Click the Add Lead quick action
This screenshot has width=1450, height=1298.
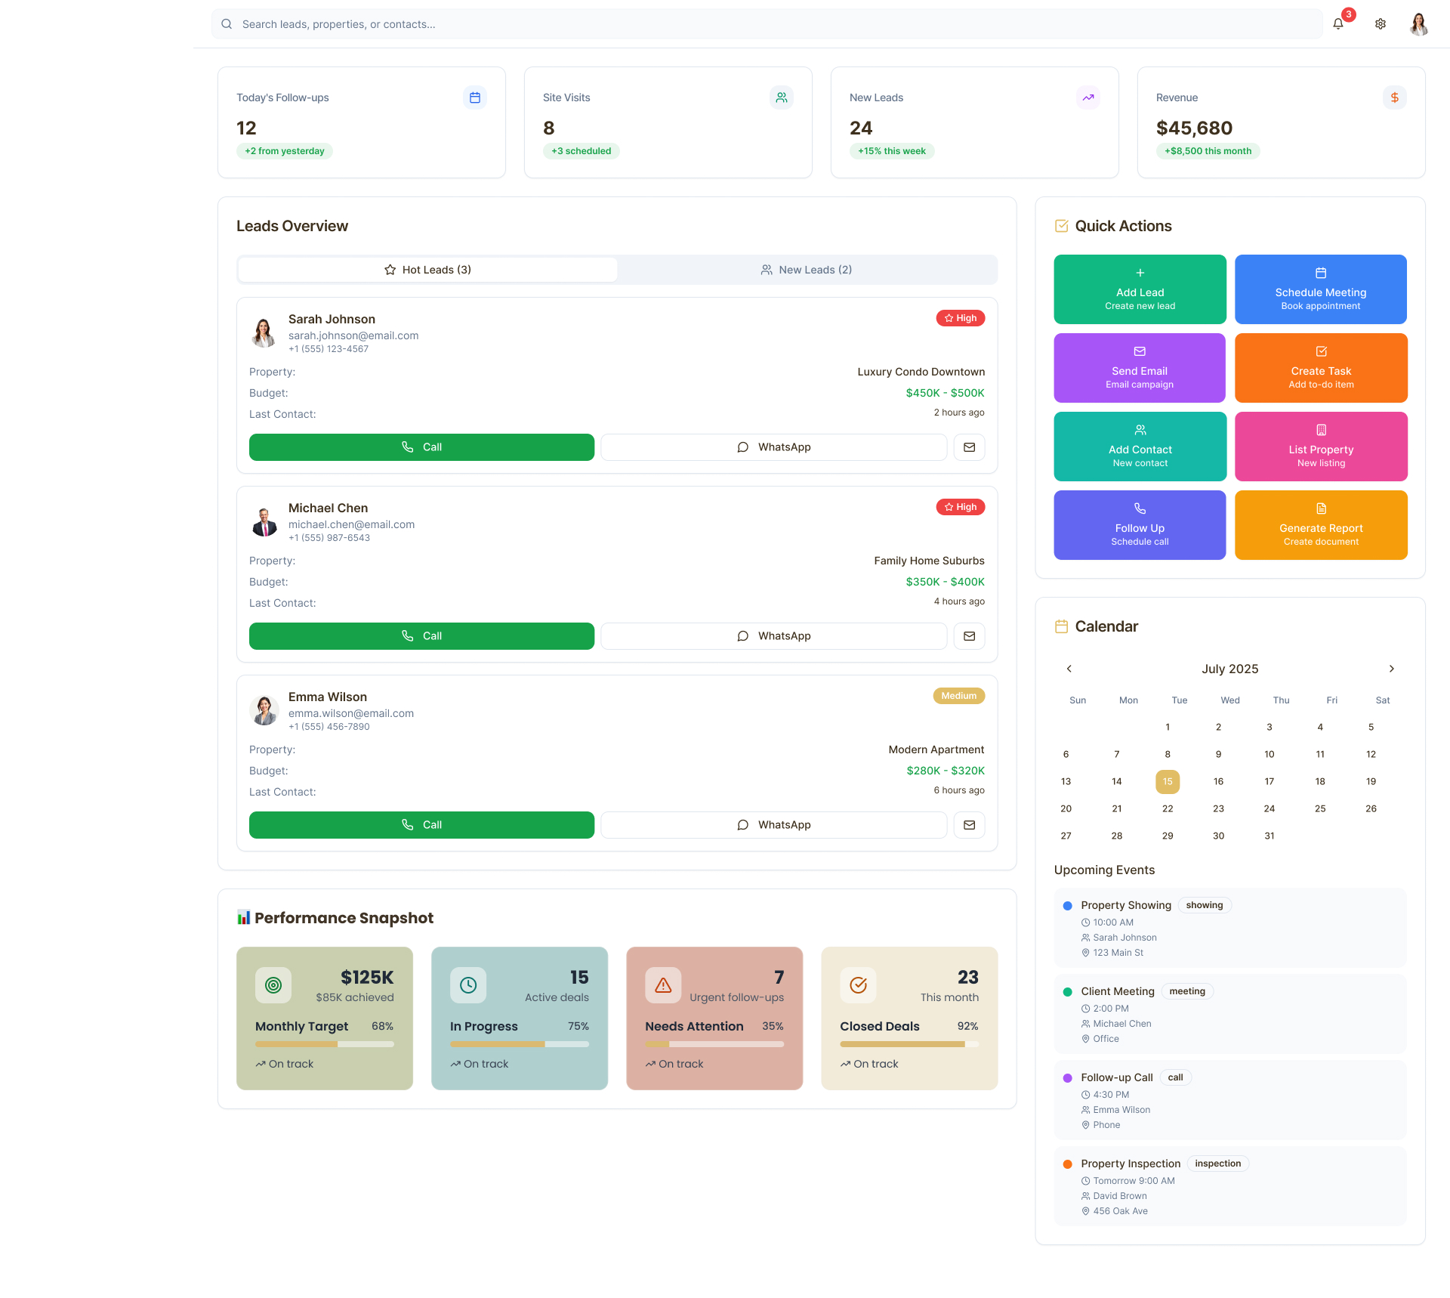pos(1140,289)
